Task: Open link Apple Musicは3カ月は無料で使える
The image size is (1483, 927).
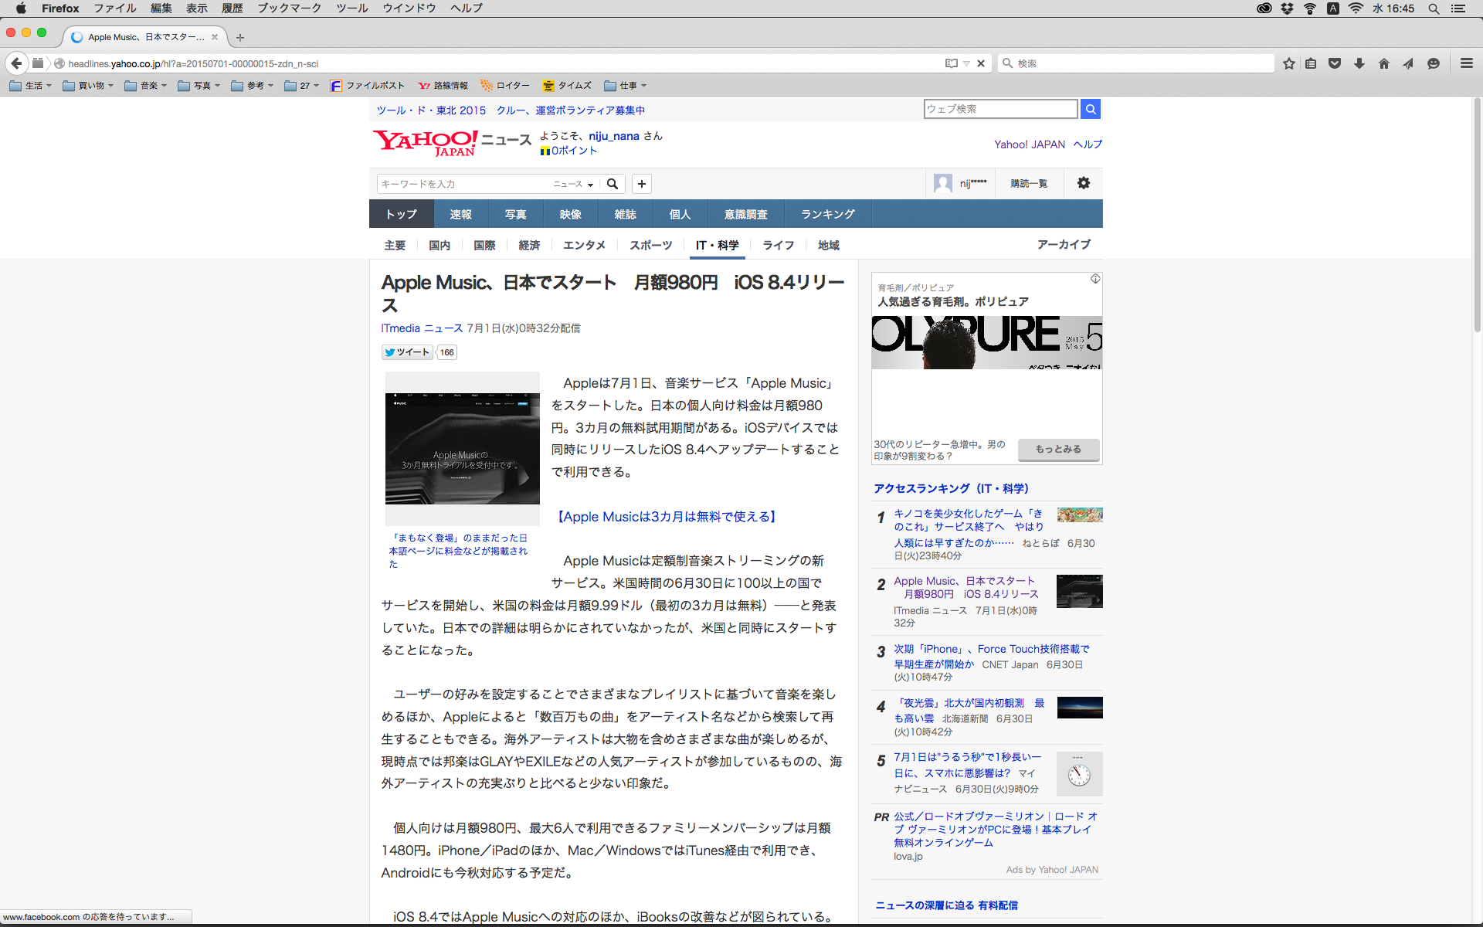Action: pyautogui.click(x=667, y=517)
